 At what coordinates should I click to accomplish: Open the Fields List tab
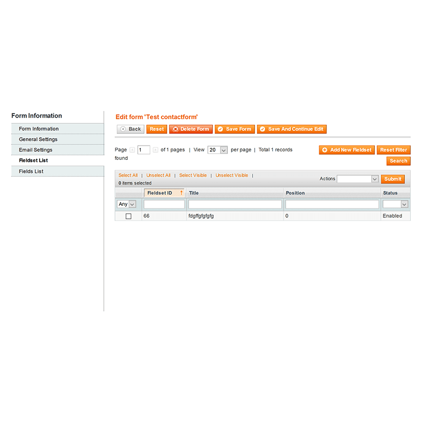click(x=57, y=171)
